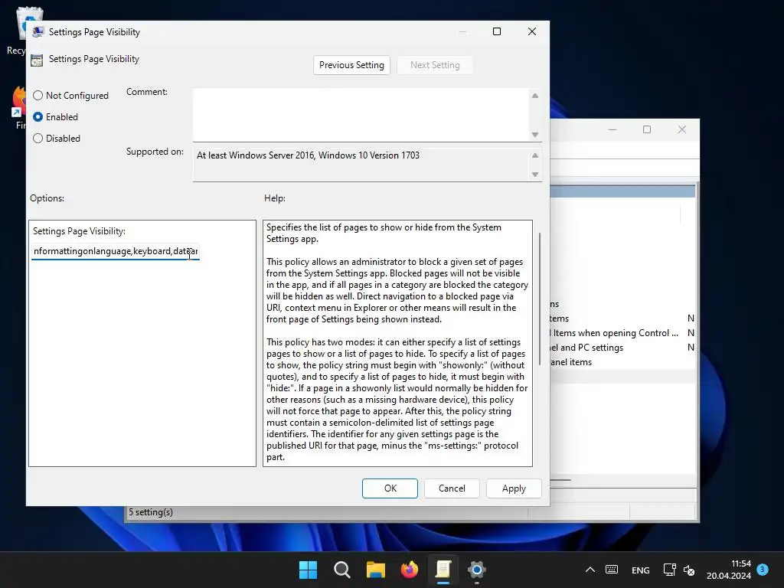This screenshot has height=588, width=784.
Task: Click the '5 setting(s)' status bar text
Action: [151, 512]
